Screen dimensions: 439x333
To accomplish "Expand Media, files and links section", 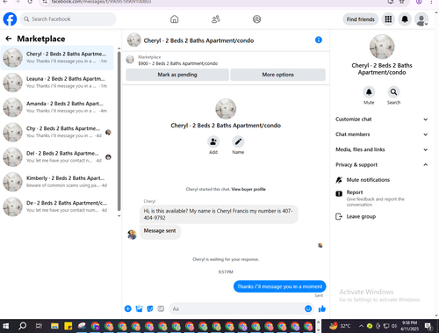I will tap(381, 149).
